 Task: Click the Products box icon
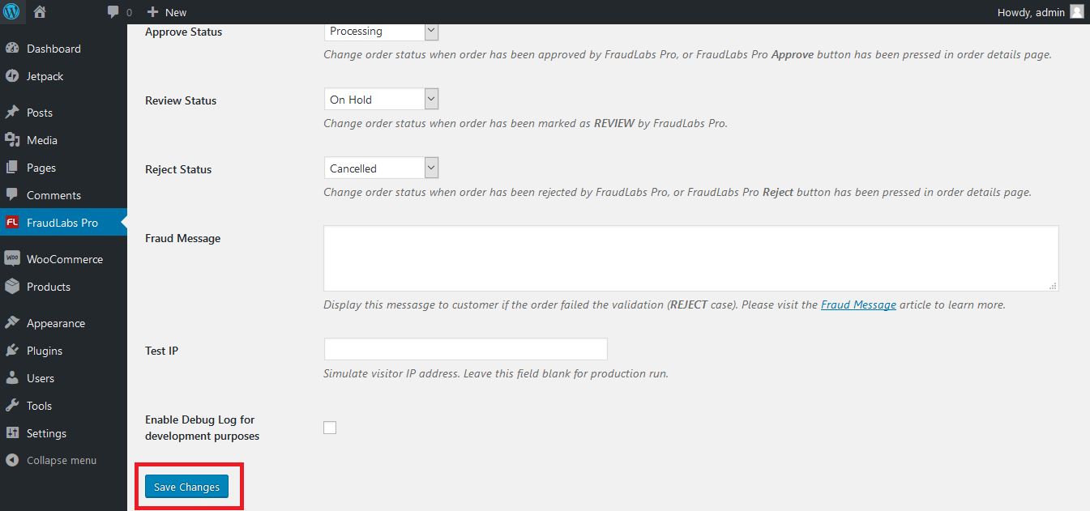pos(12,287)
